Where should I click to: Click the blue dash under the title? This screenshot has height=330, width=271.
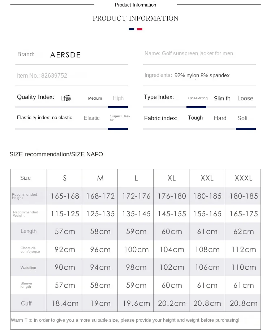point(132,29)
